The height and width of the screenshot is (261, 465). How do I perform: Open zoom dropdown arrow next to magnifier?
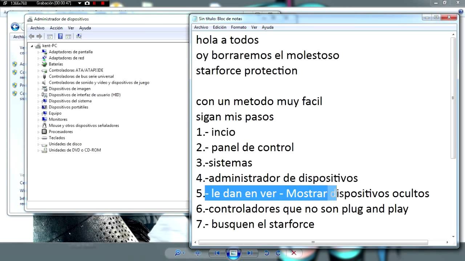pos(184,253)
